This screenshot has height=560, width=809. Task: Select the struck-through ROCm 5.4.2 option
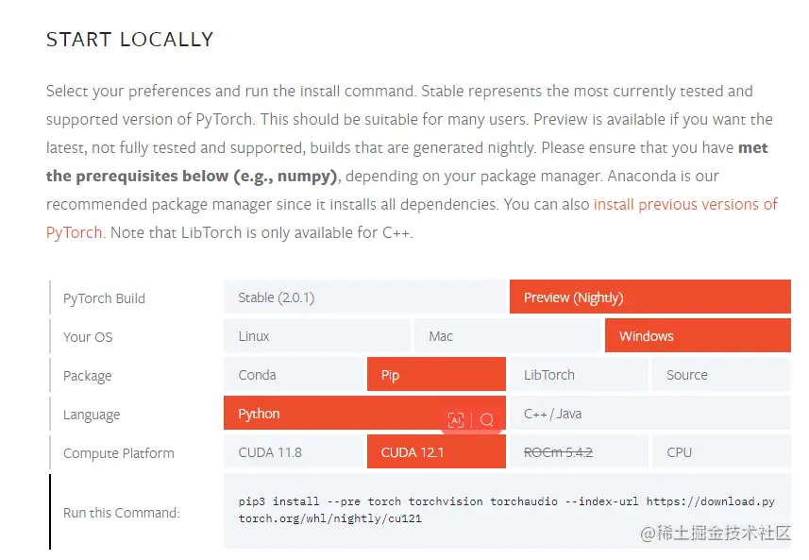(579, 452)
